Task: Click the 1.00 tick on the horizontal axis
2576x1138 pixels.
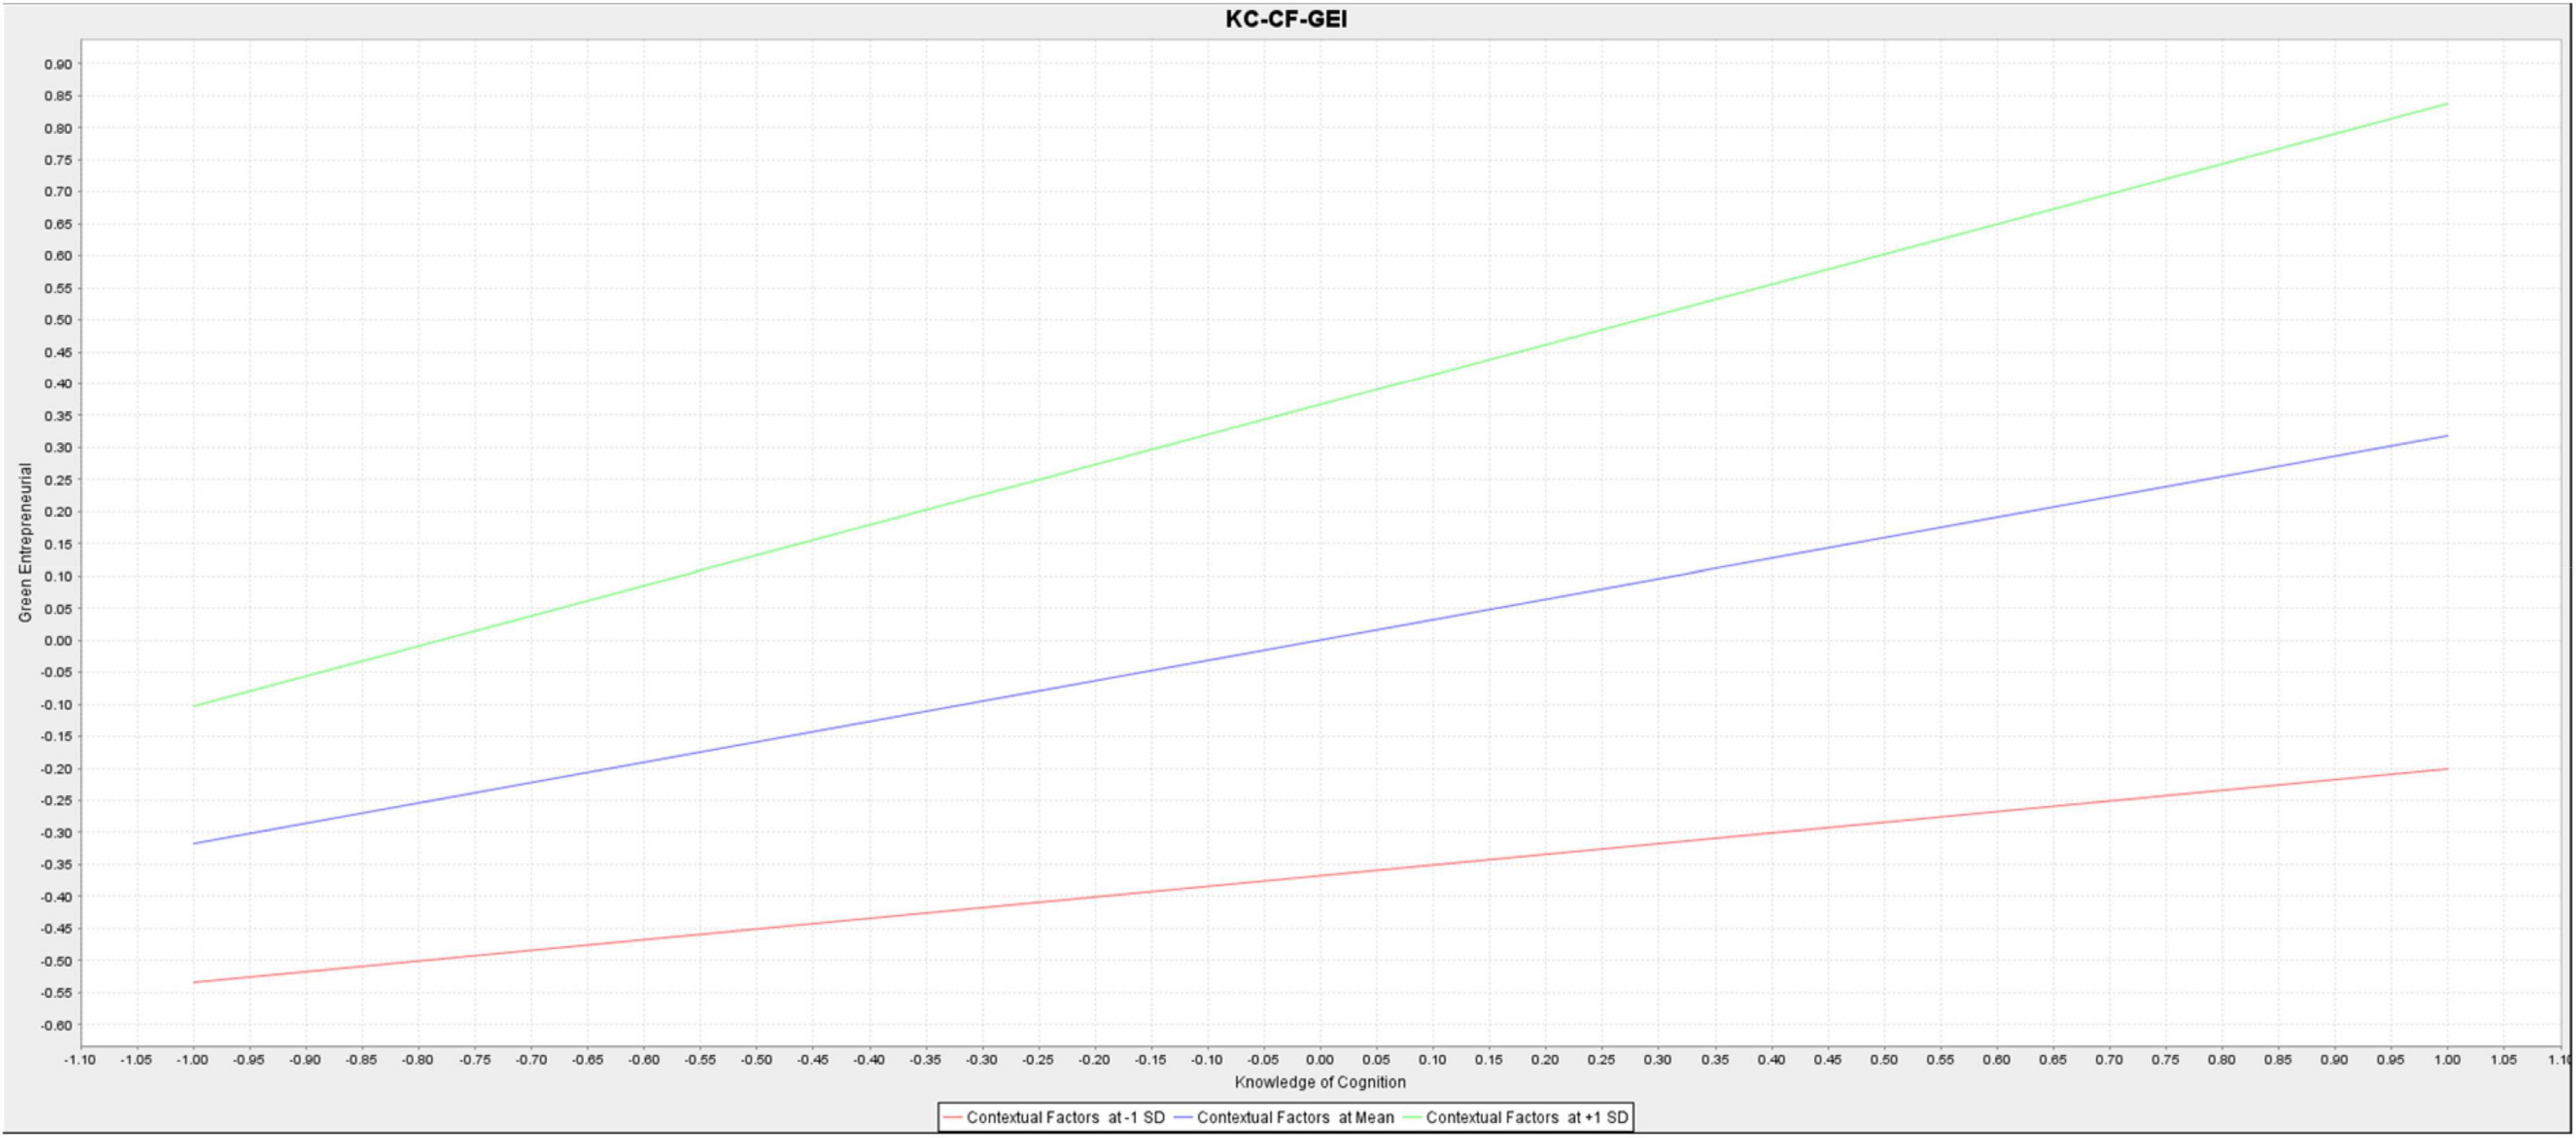Action: [x=2447, y=1060]
